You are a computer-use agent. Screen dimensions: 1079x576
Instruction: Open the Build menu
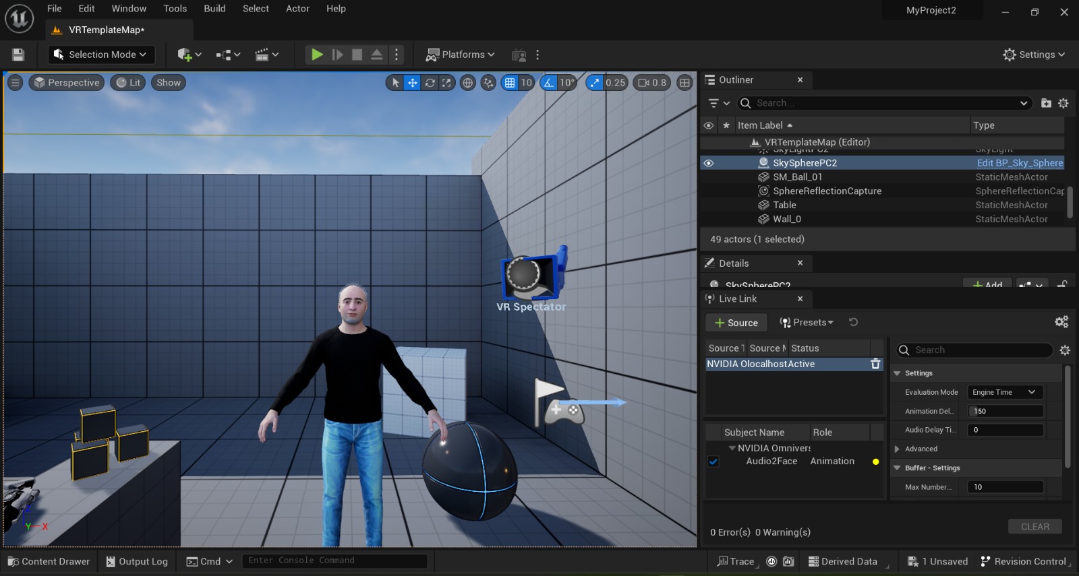tap(214, 9)
